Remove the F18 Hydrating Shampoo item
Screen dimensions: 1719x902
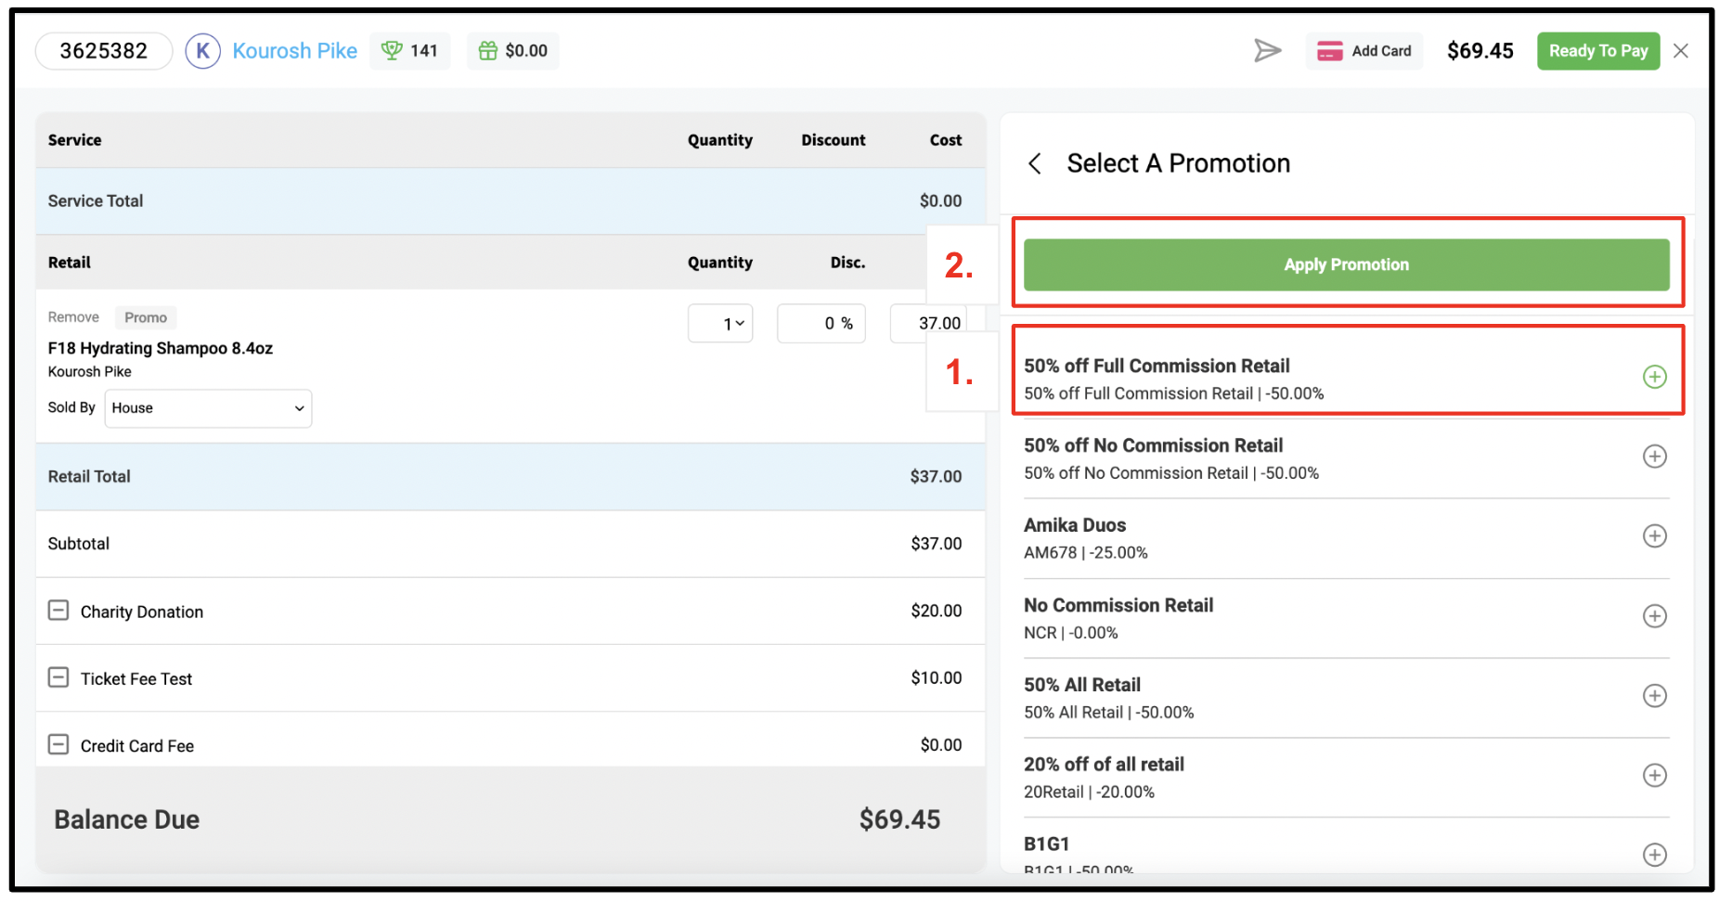point(73,317)
